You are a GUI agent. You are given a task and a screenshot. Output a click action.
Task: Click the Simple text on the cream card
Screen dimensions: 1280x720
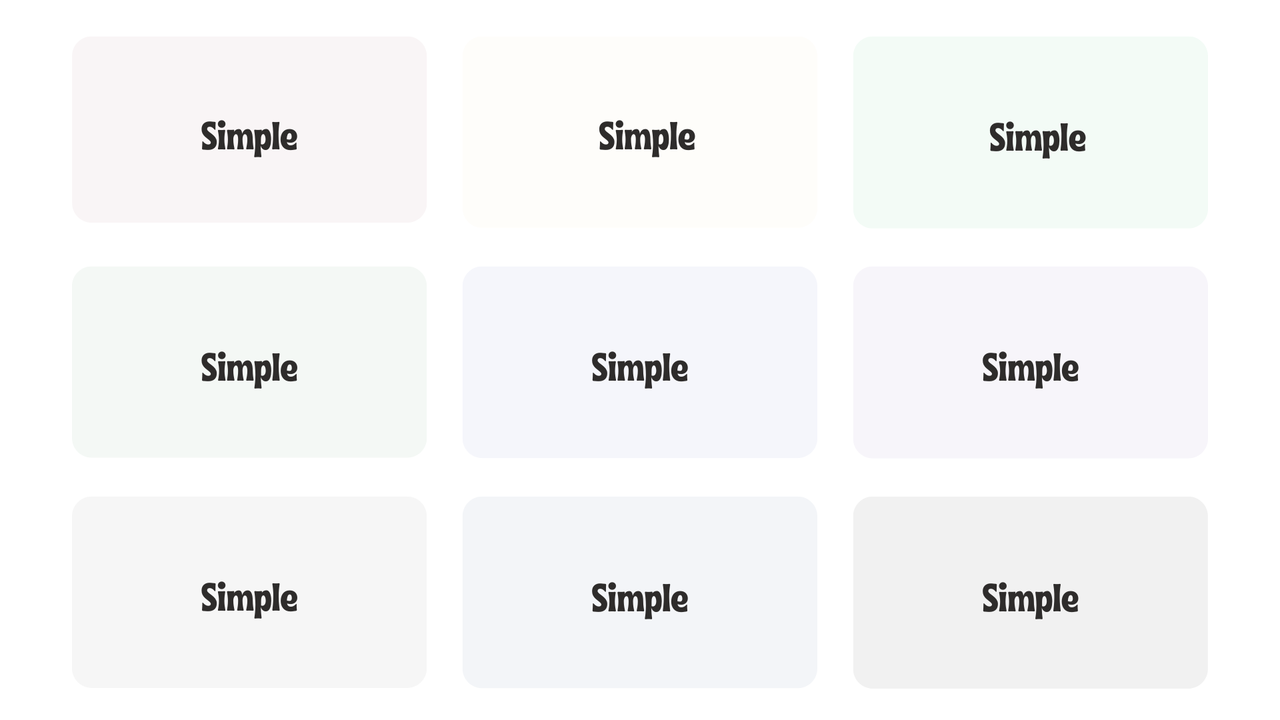[647, 137]
